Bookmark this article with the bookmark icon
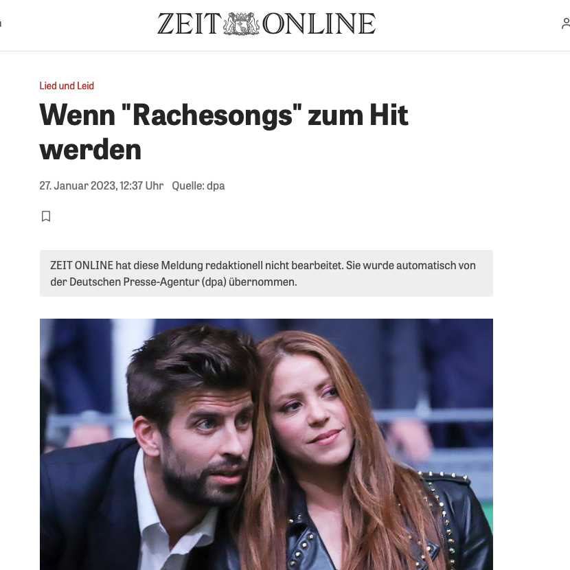 coord(46,216)
